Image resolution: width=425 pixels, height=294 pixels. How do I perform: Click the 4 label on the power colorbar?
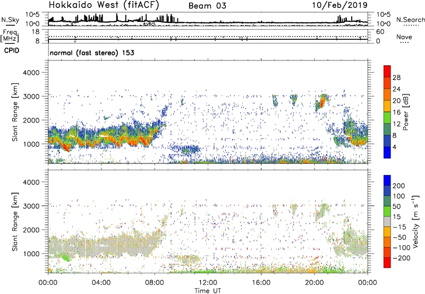tap(394, 147)
